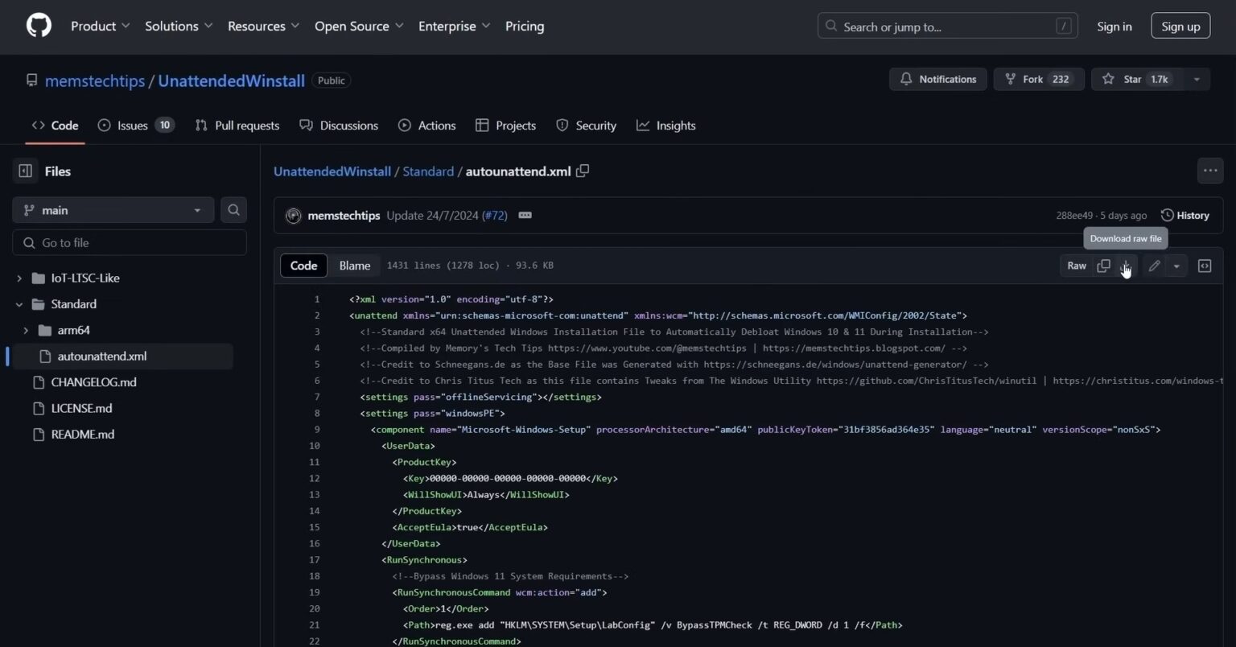Click the GitHub logo icon
This screenshot has width=1236, height=647.
coord(38,25)
